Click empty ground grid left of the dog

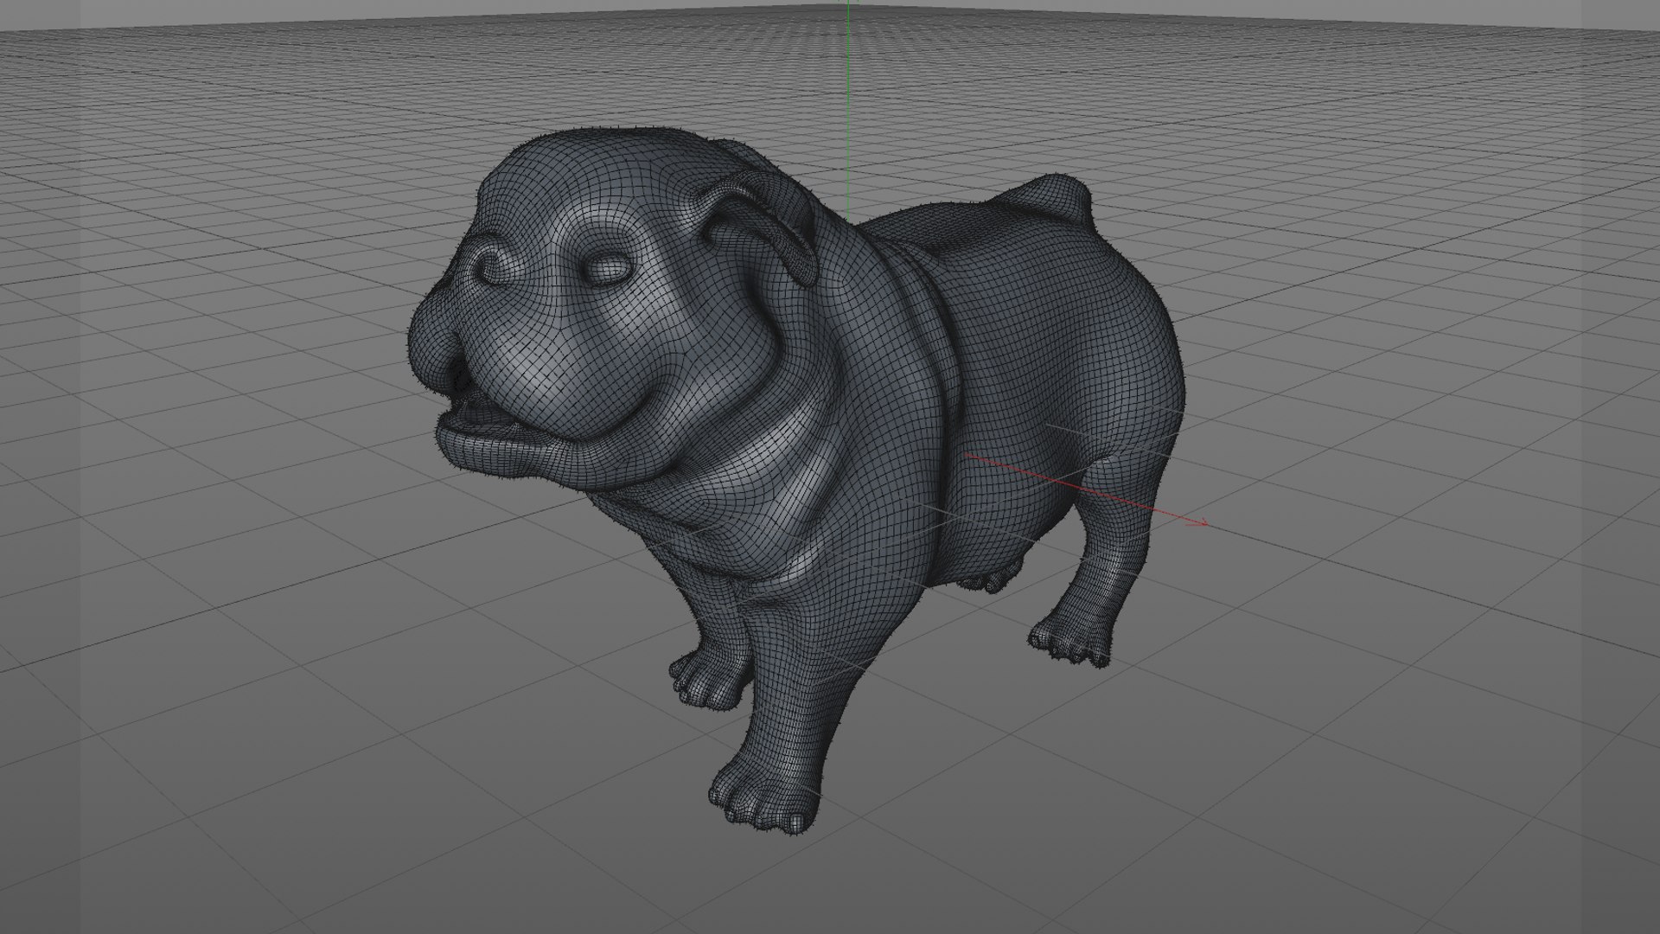pyautogui.click(x=216, y=562)
